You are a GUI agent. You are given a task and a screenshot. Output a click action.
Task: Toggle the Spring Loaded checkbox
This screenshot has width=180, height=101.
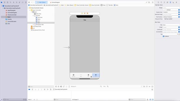[x=163, y=19]
